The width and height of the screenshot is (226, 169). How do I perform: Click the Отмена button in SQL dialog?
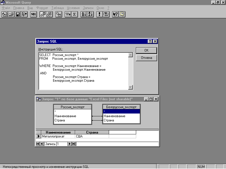coord(146,58)
